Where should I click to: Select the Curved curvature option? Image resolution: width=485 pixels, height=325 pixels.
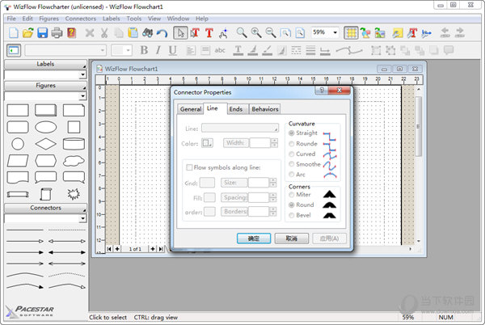pos(302,154)
